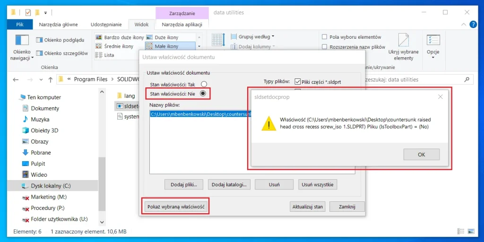The width and height of the screenshot is (484, 242).
Task: Expand the Okienko nawigacji dropdown arrow
Action: [33, 58]
